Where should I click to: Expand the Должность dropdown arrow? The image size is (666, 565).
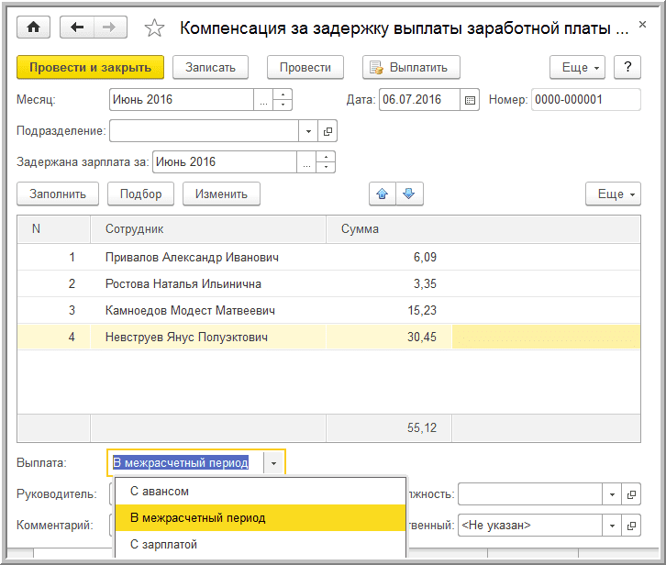click(612, 494)
